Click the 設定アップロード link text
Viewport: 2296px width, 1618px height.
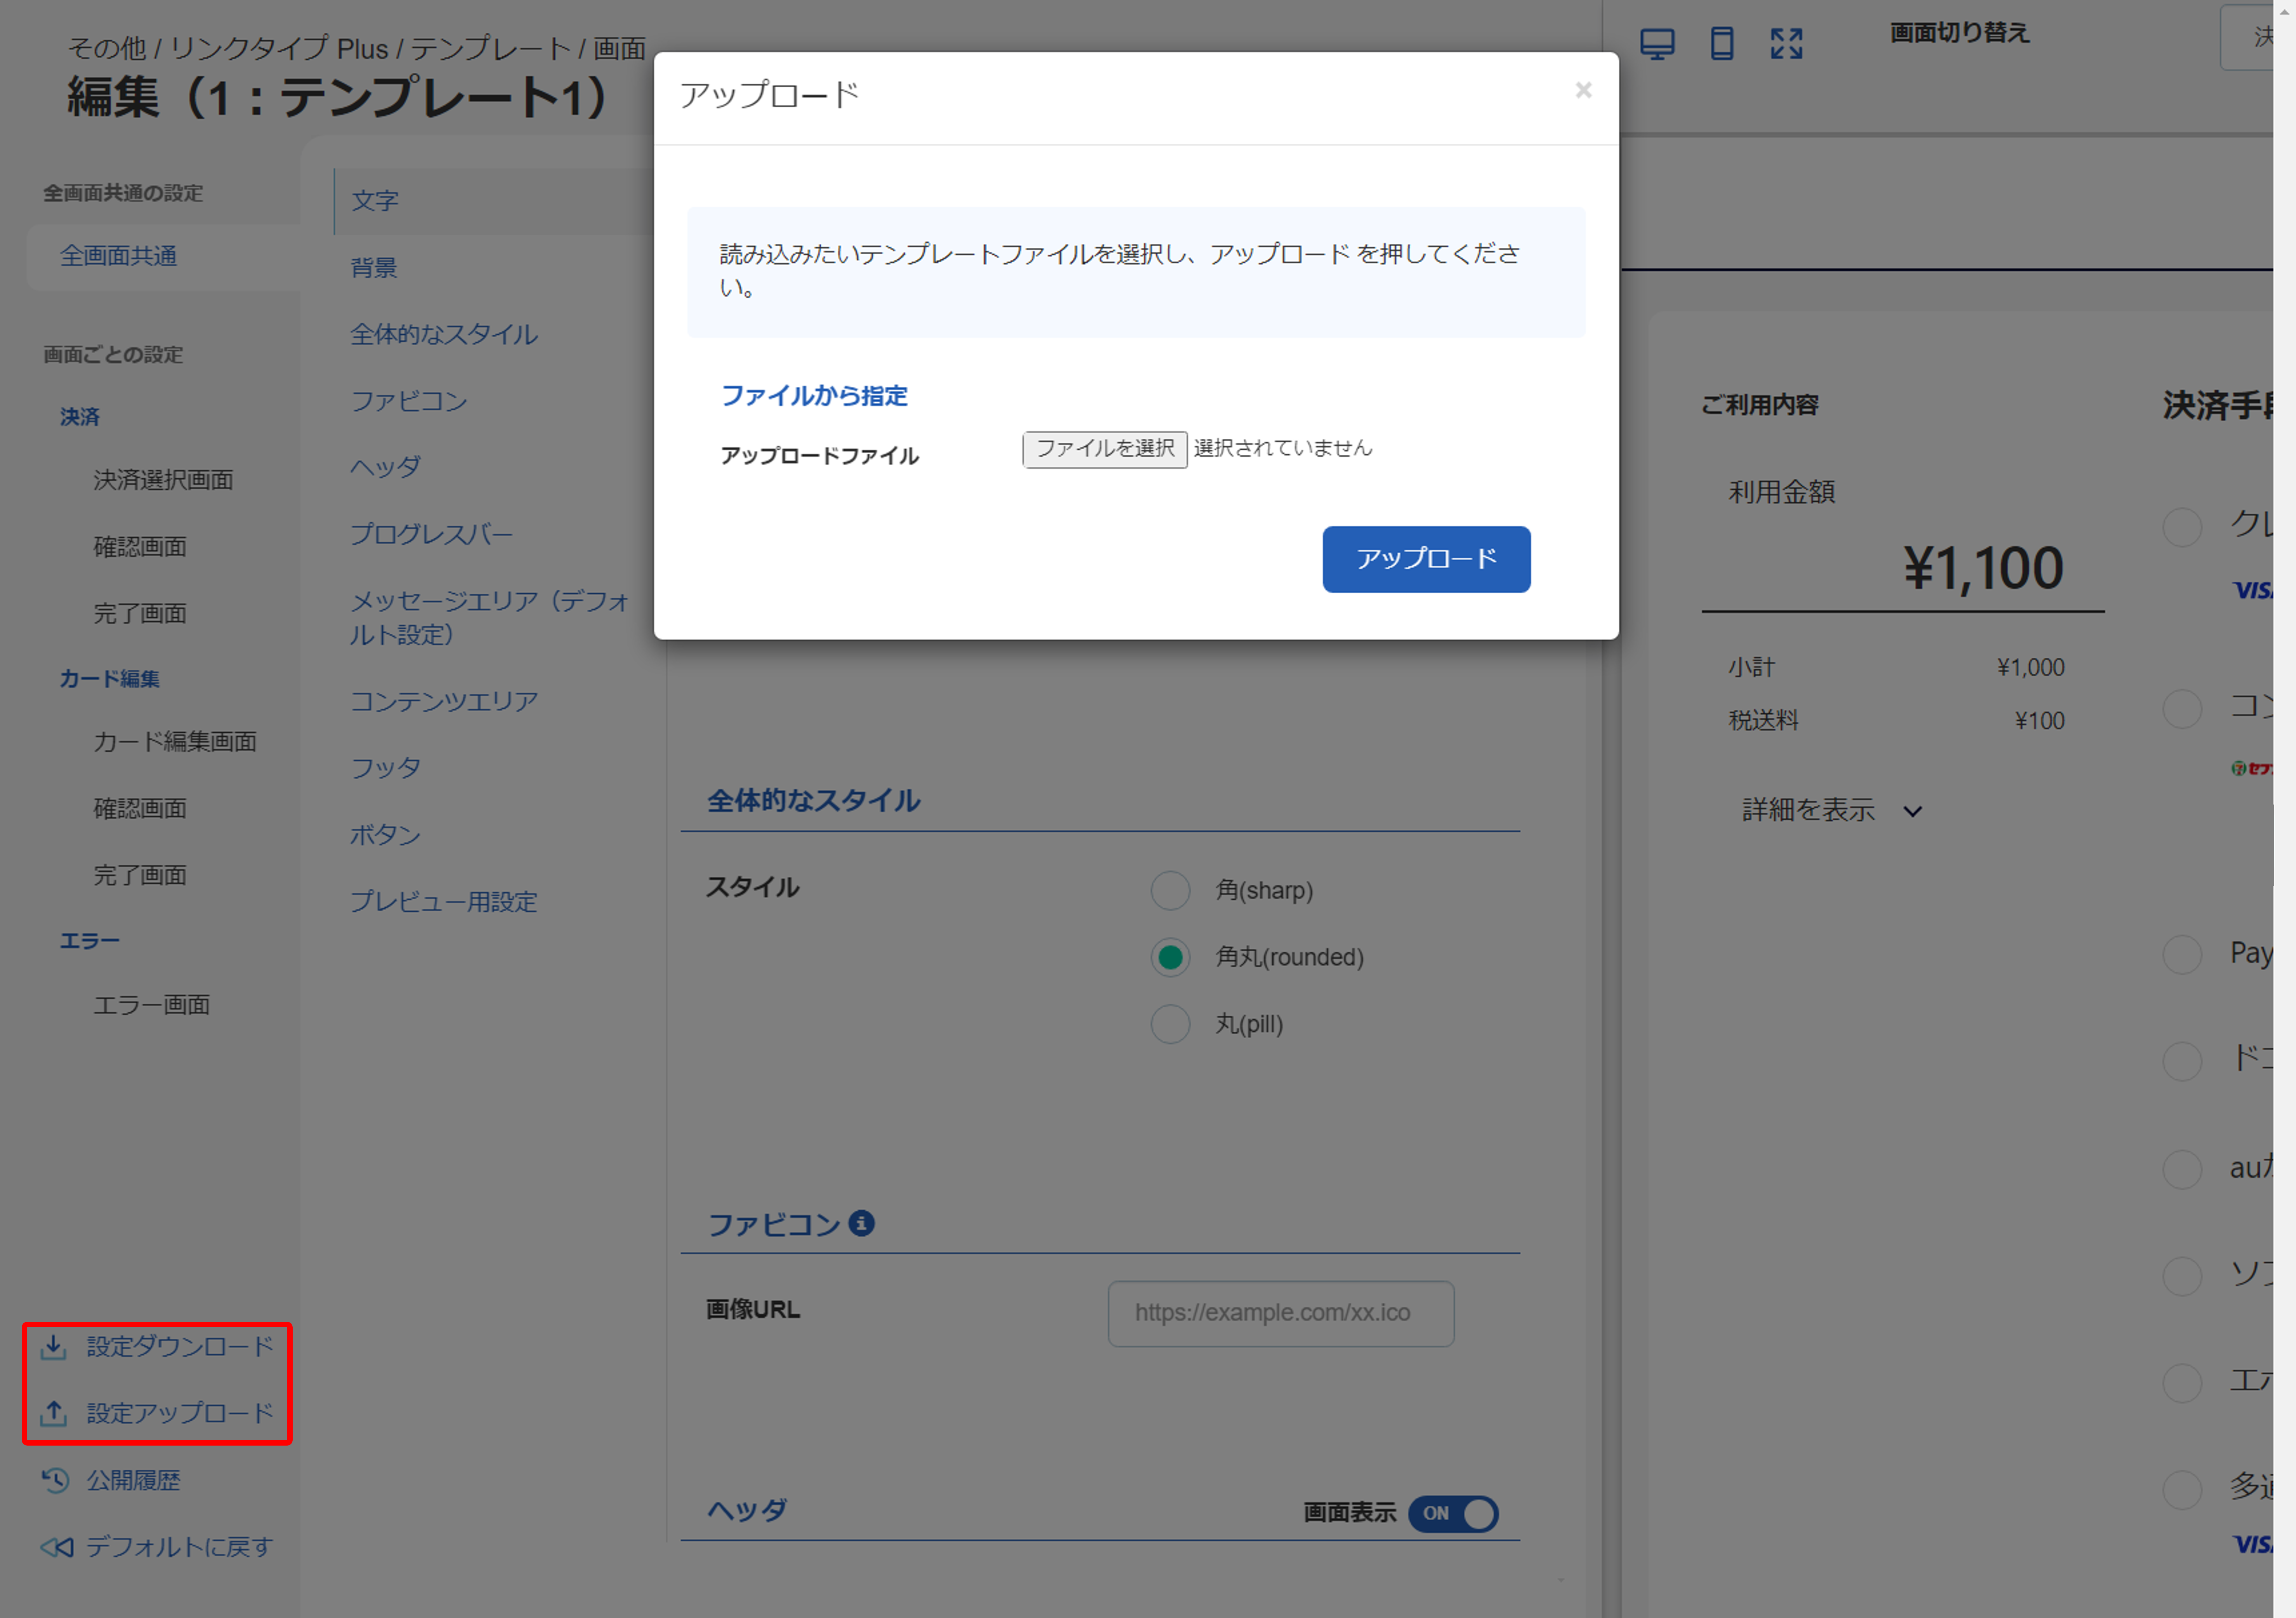point(180,1413)
